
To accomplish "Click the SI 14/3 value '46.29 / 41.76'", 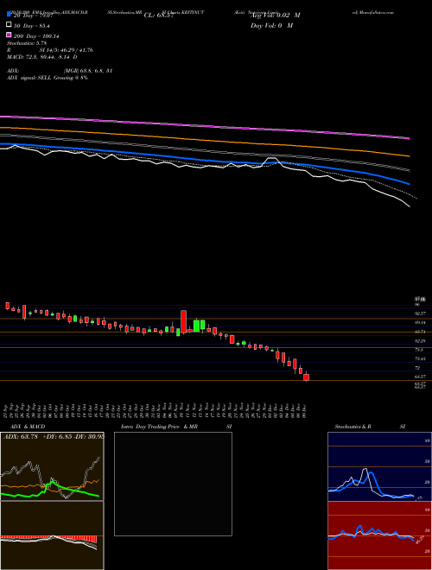I will click(75, 50).
